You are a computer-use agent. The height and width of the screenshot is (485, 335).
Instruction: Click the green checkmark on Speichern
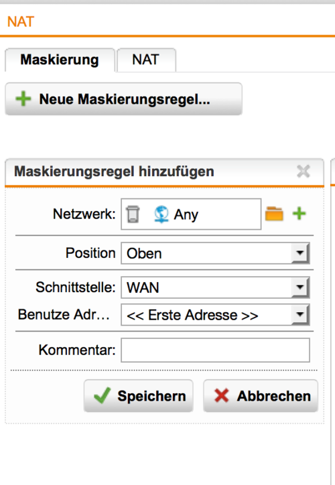(102, 396)
